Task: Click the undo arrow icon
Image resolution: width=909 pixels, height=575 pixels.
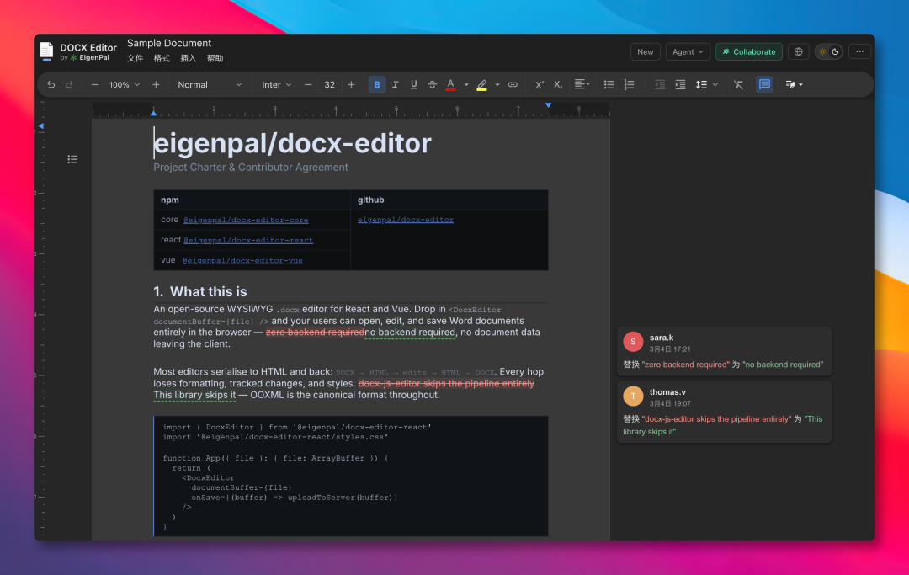Action: [x=51, y=85]
